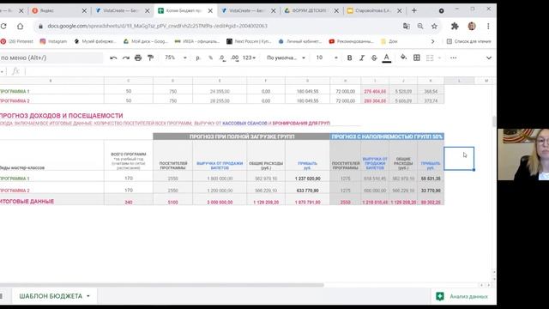Screen dimensions: 549x309
Task: Select the ПРОГНОЗ ДОХОДОВ И ПОСЕЩАЕМОСТИ heading
Action: (x=62, y=116)
